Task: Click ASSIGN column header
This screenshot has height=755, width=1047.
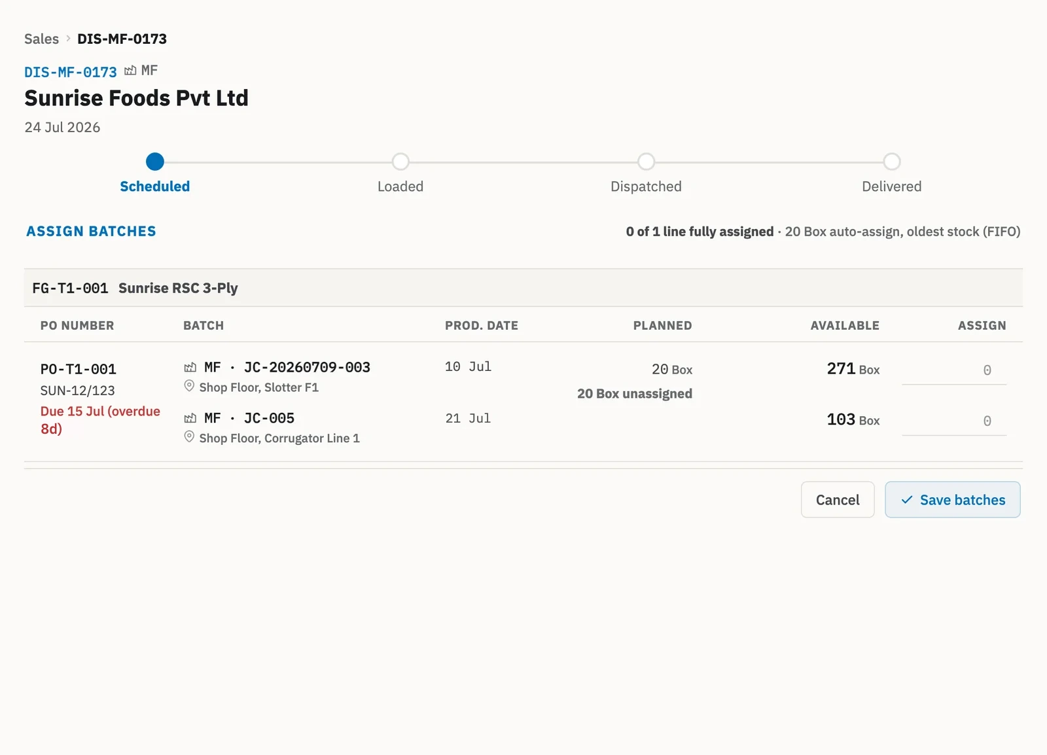Action: coord(982,326)
